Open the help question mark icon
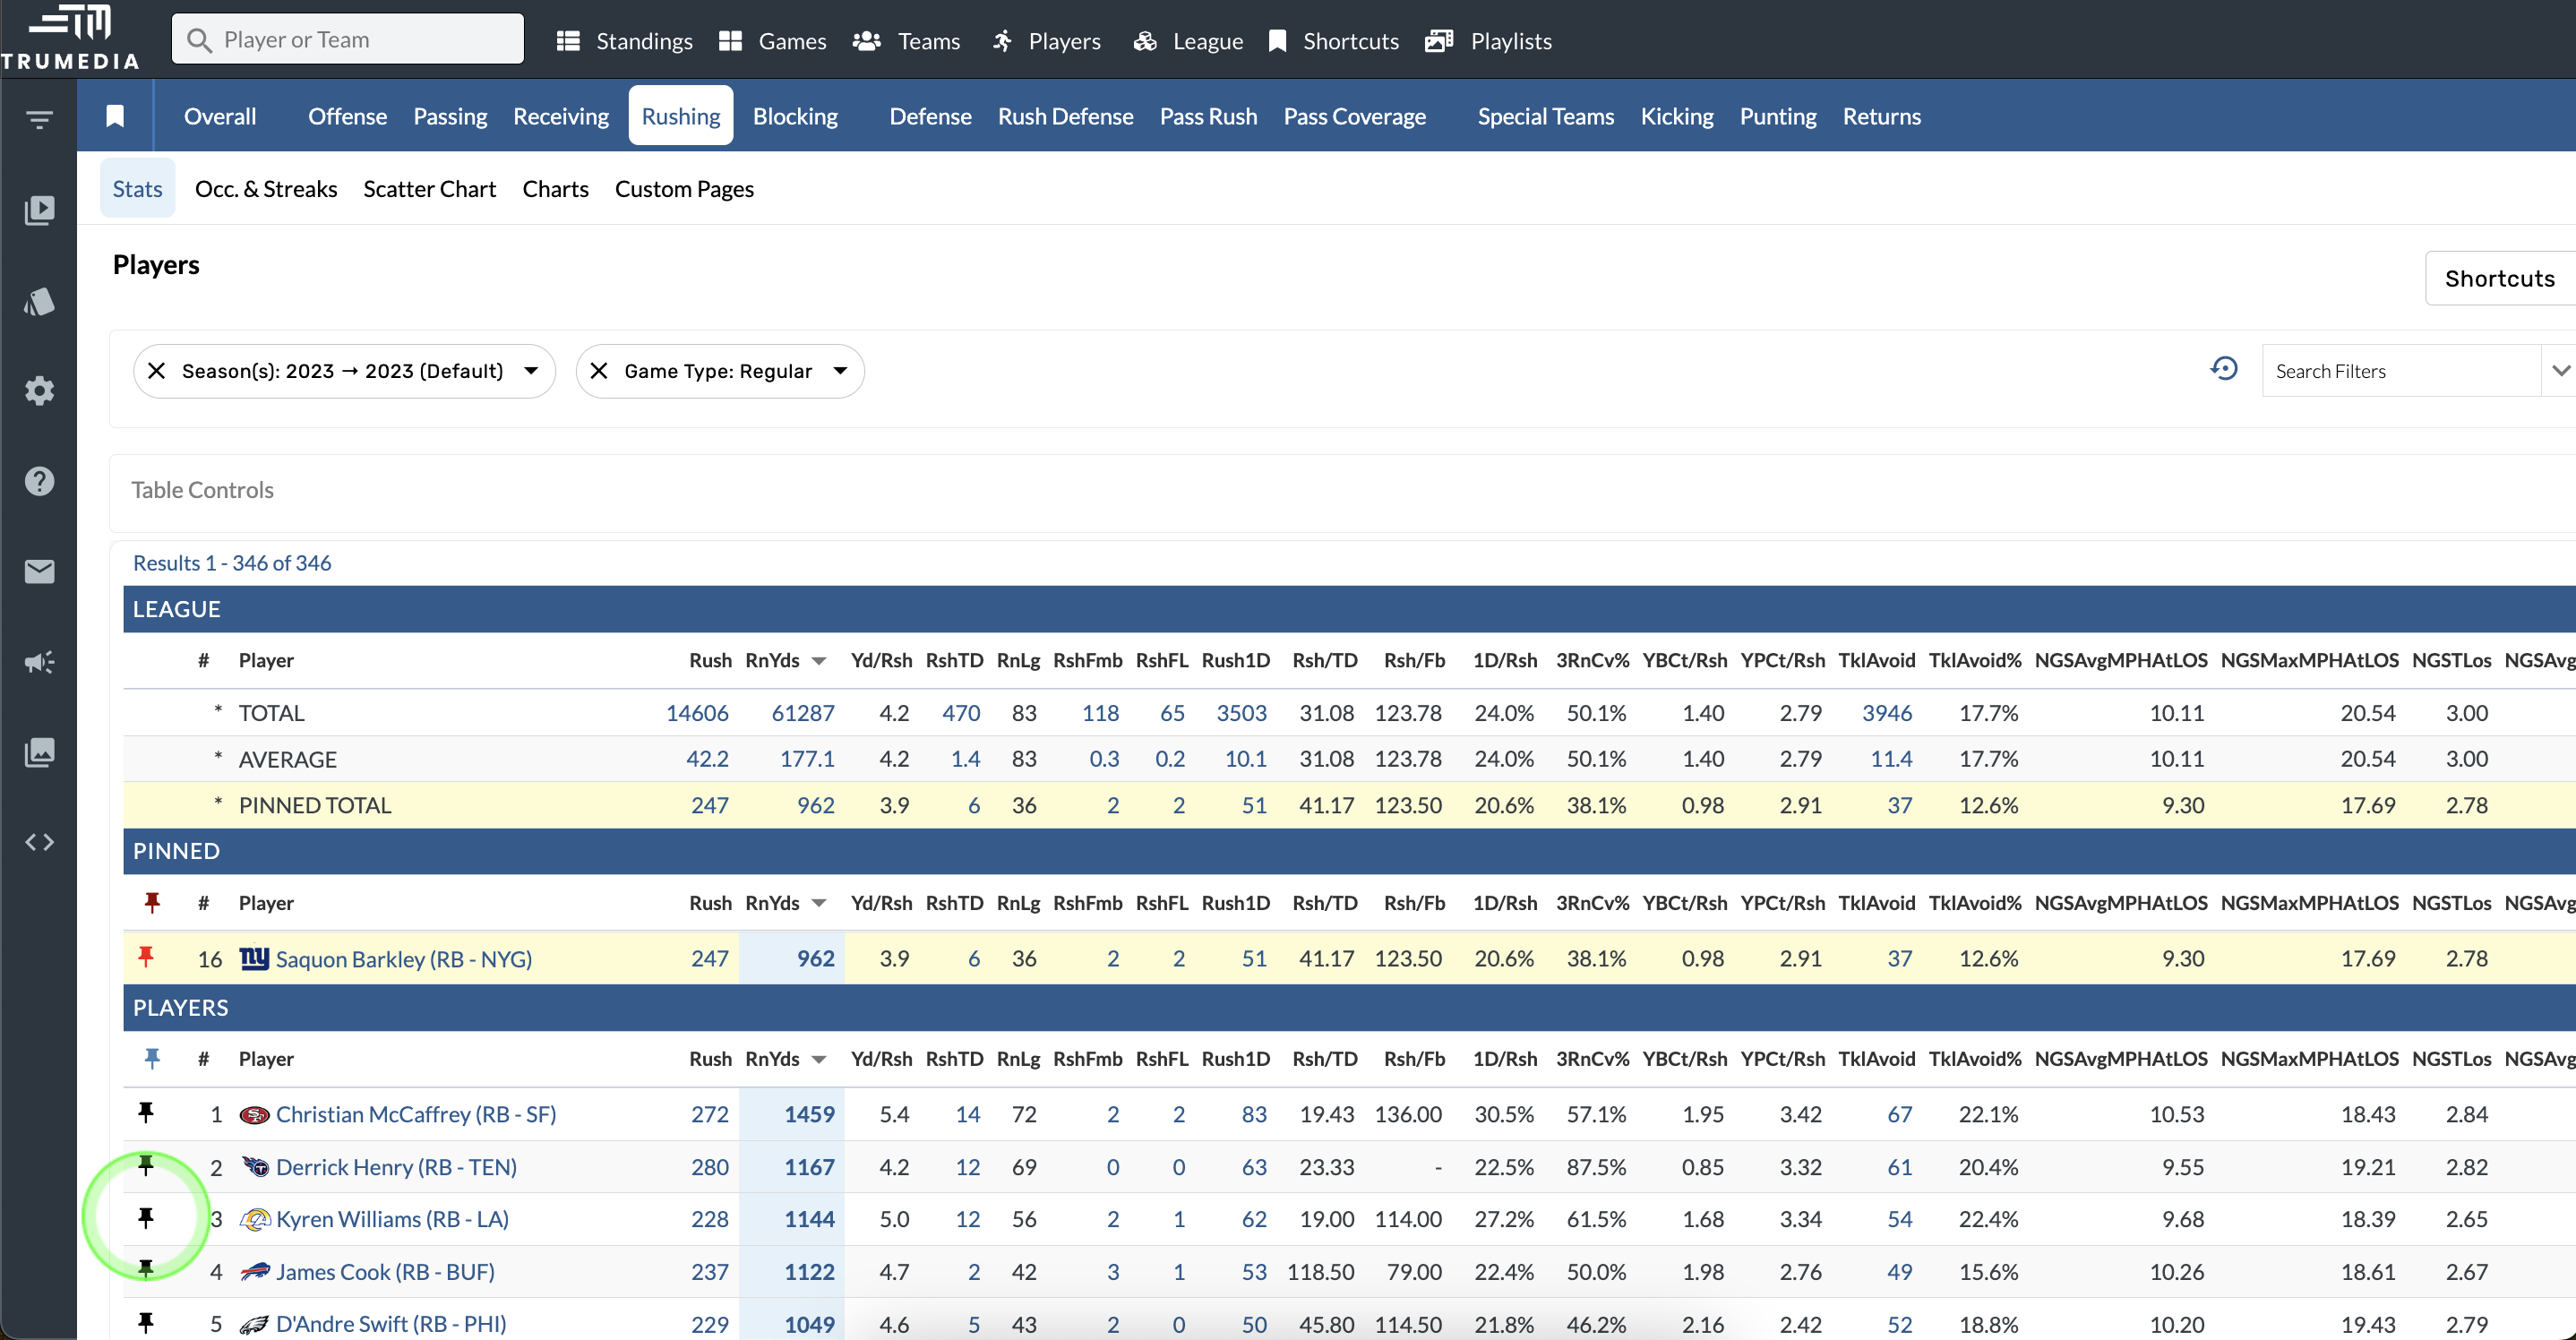2576x1340 pixels. pyautogui.click(x=39, y=481)
